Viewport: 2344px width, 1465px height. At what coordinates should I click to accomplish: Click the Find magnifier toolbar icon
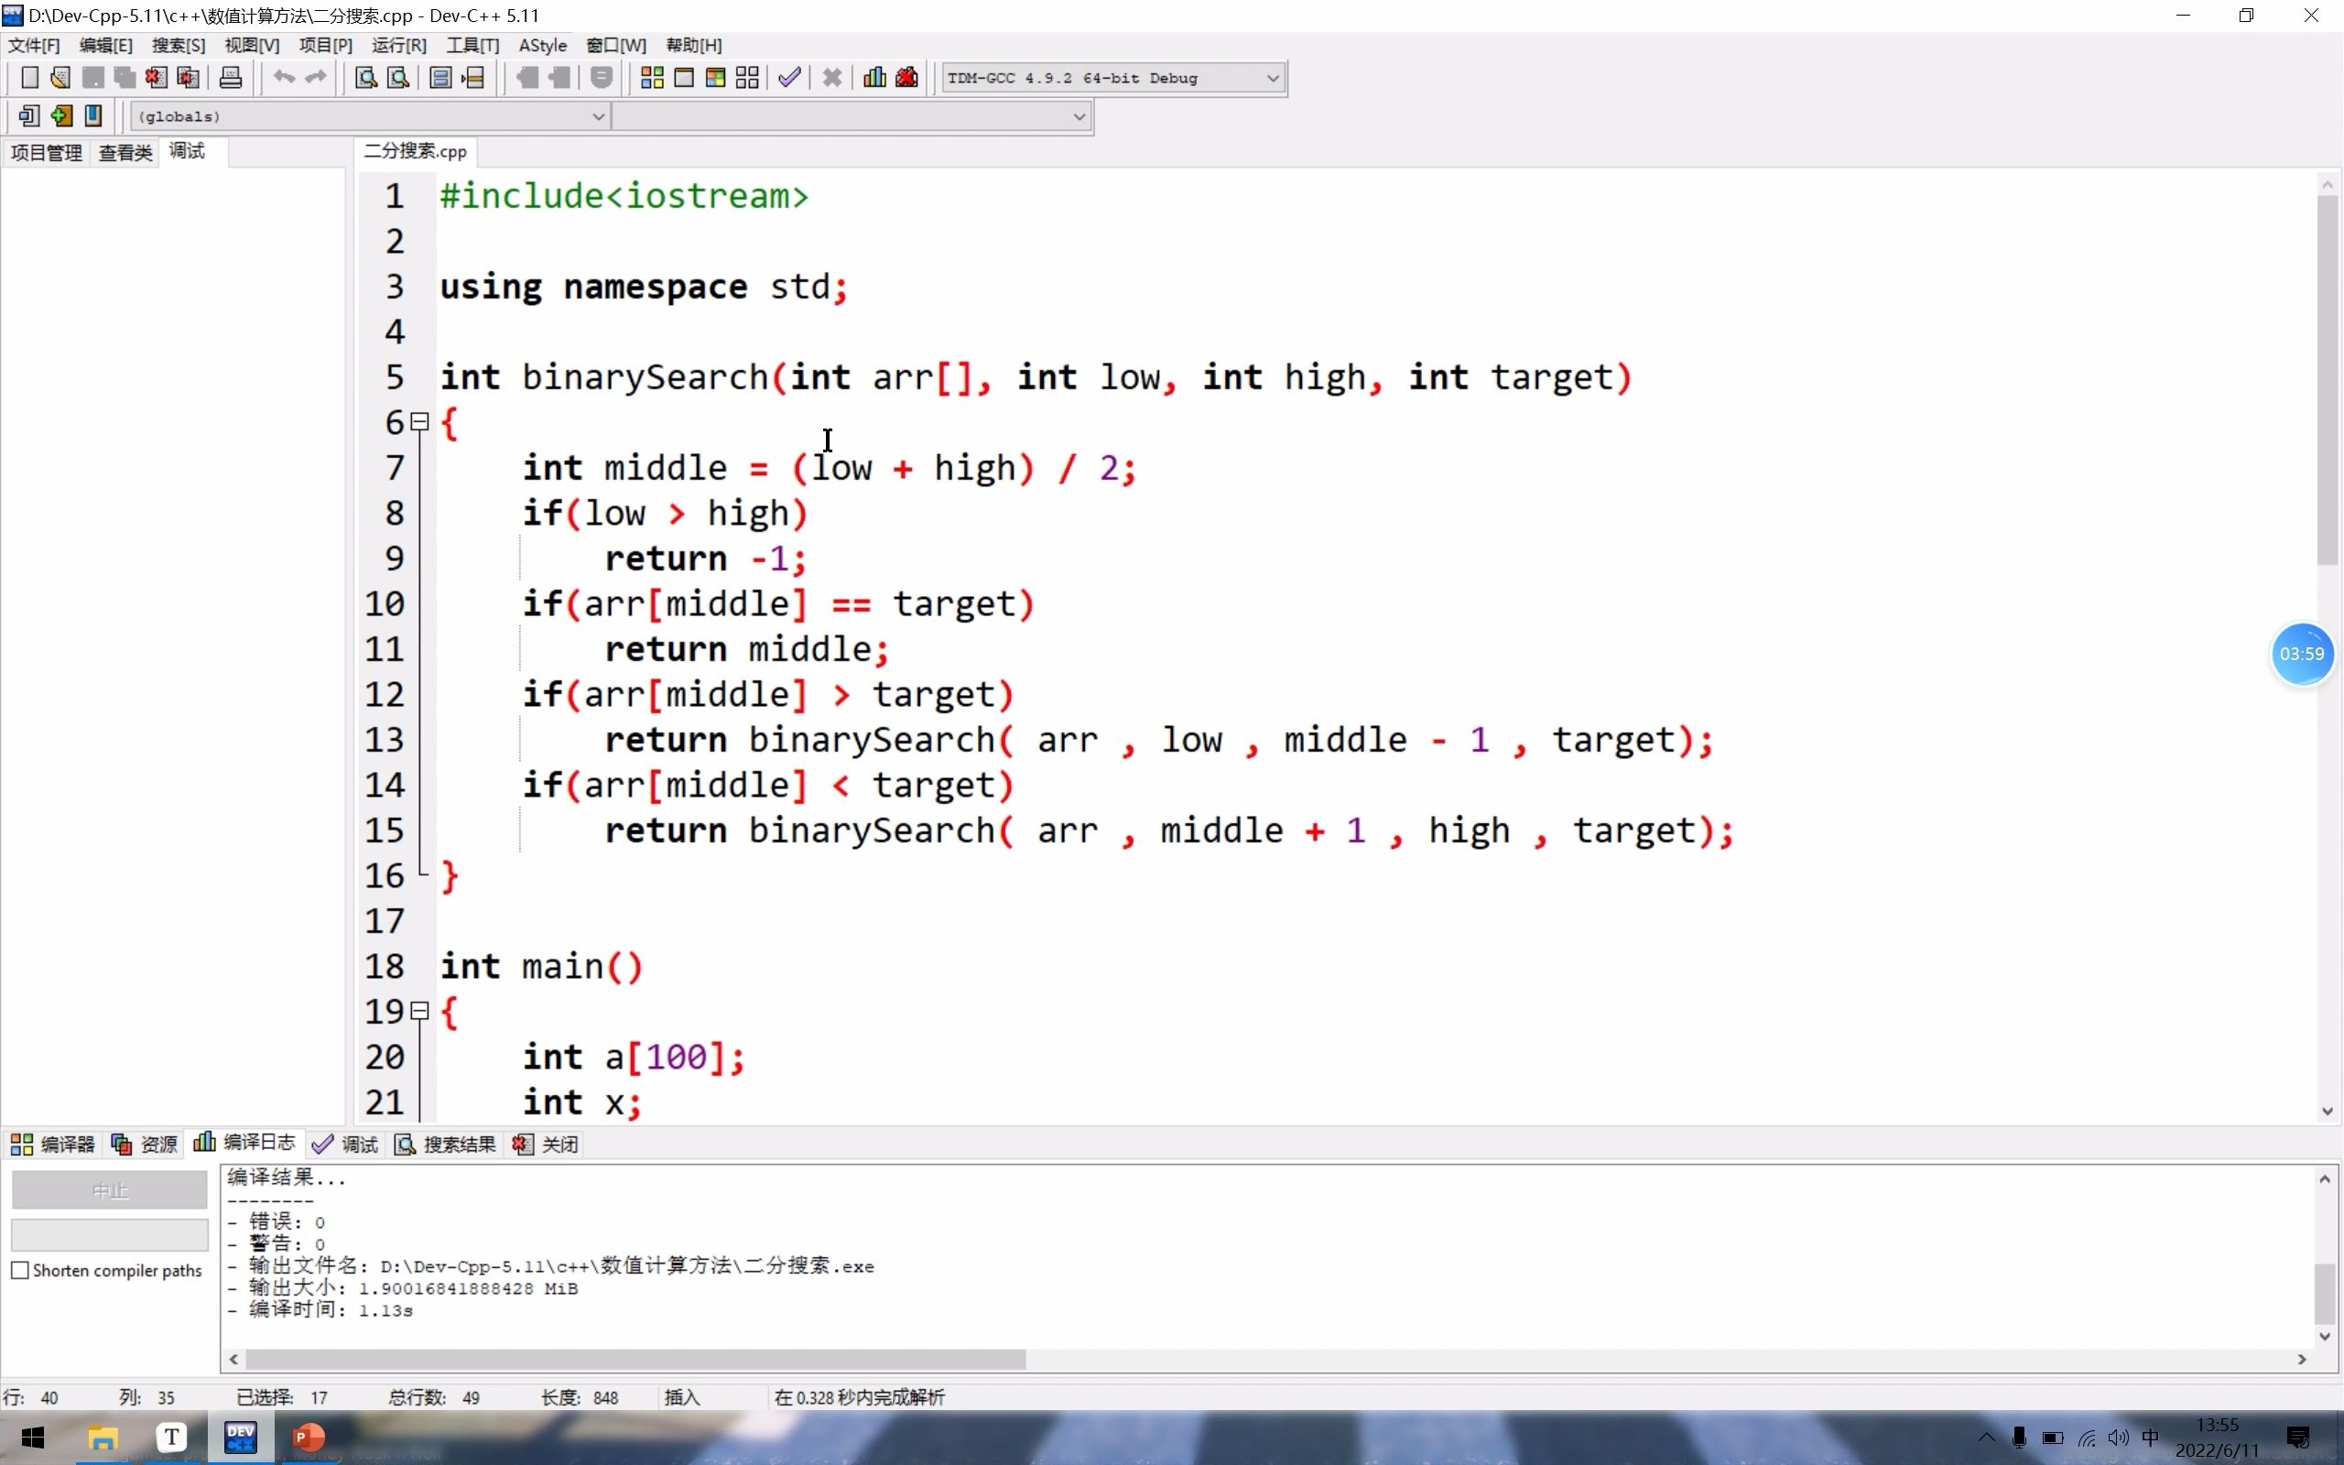[x=366, y=78]
